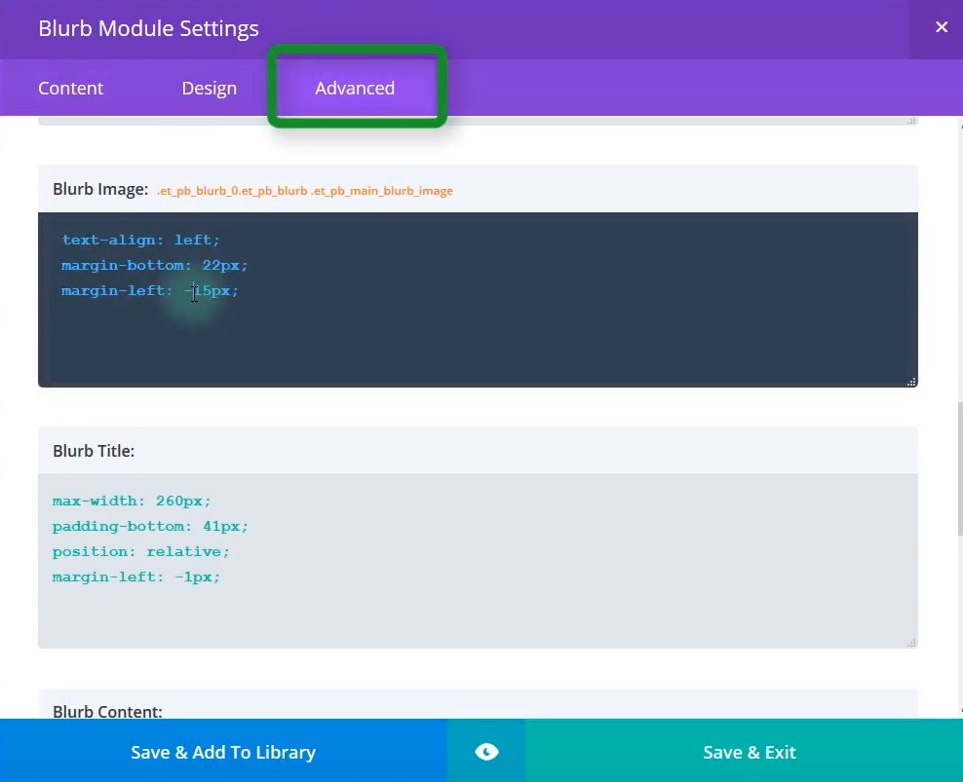Screen dimensions: 963x782
Task: Toggle the eye preview icon
Action: pos(486,752)
